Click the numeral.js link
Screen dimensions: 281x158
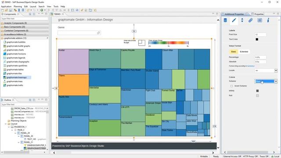click(251, 66)
